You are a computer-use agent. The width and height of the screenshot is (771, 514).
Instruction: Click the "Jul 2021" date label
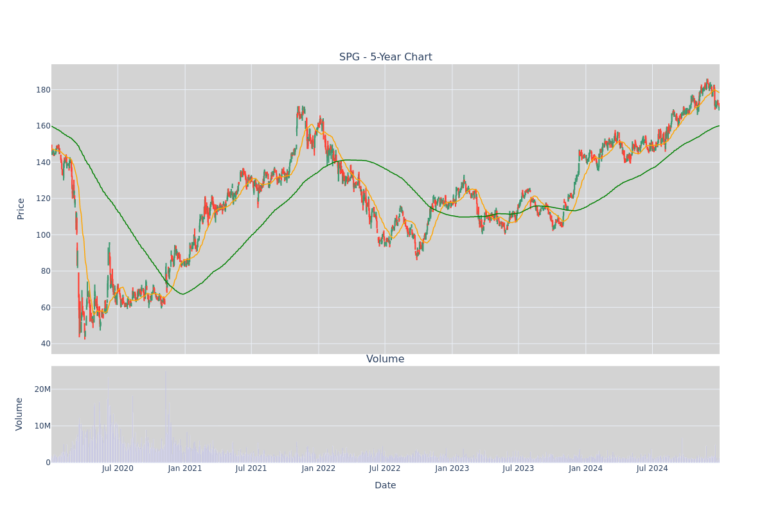pyautogui.click(x=251, y=468)
